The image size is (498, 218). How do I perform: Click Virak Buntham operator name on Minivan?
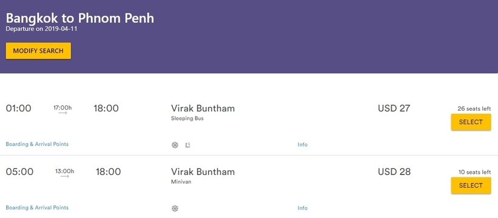click(203, 172)
